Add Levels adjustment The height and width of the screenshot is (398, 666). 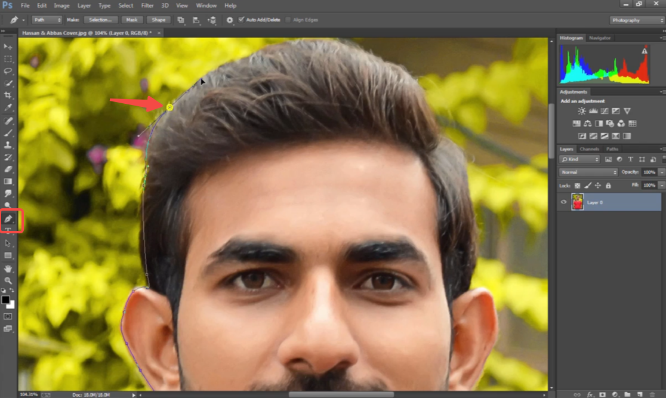click(593, 111)
